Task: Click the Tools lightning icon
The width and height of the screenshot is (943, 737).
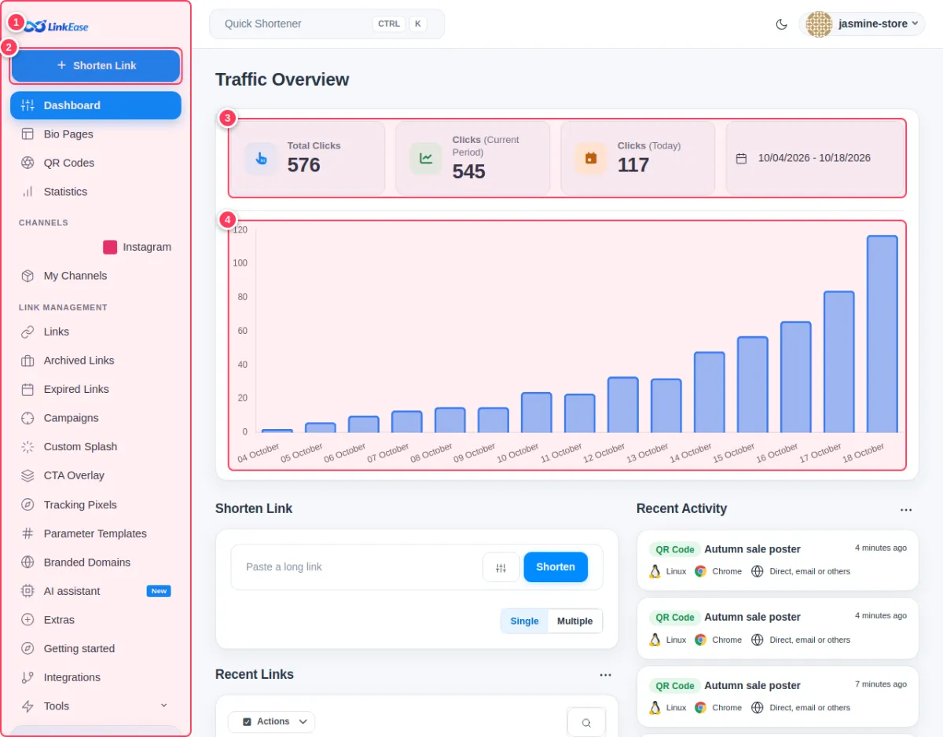Action: point(28,706)
